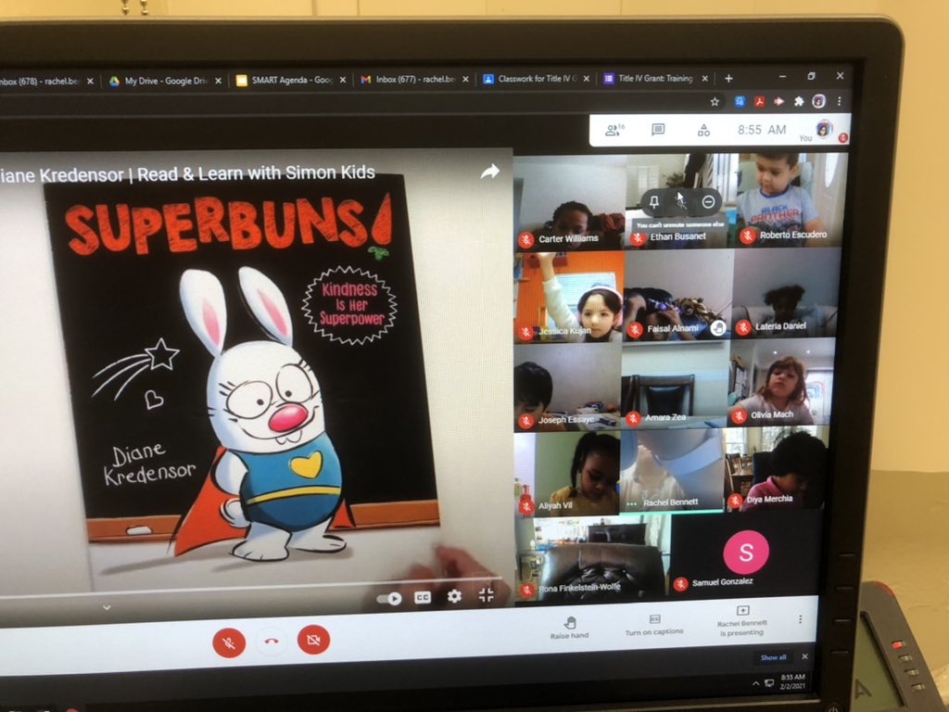Click Rachel Bennett is presenting button
949x712 pixels.
(742, 622)
